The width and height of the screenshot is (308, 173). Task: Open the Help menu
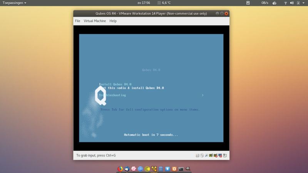(x=113, y=21)
